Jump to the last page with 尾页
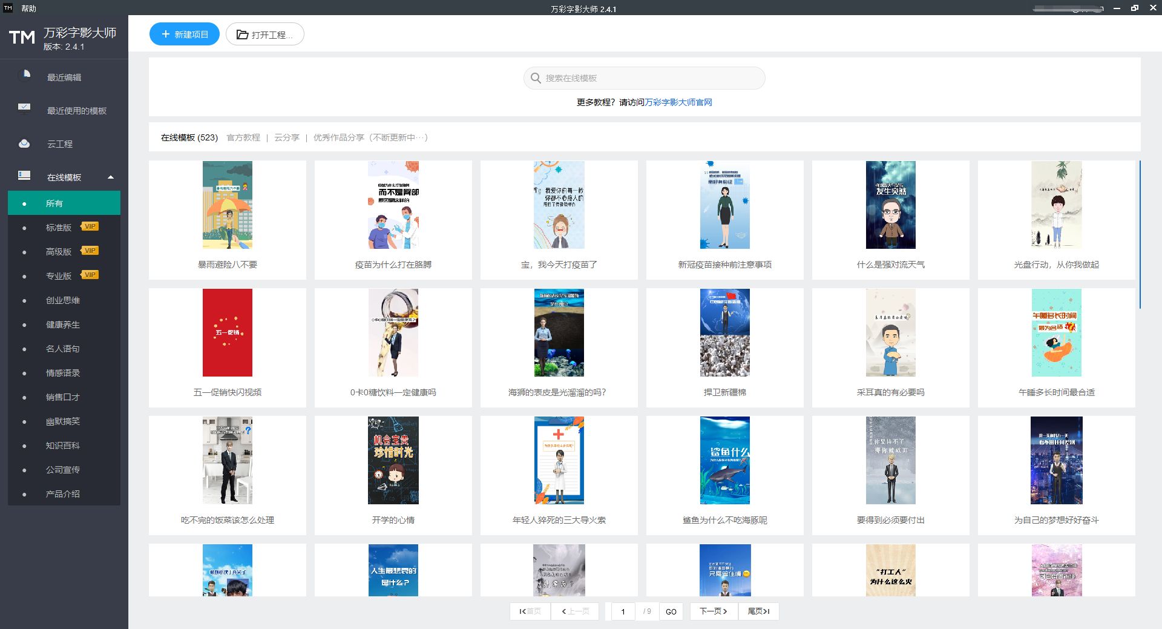Viewport: 1162px width, 629px height. click(758, 611)
